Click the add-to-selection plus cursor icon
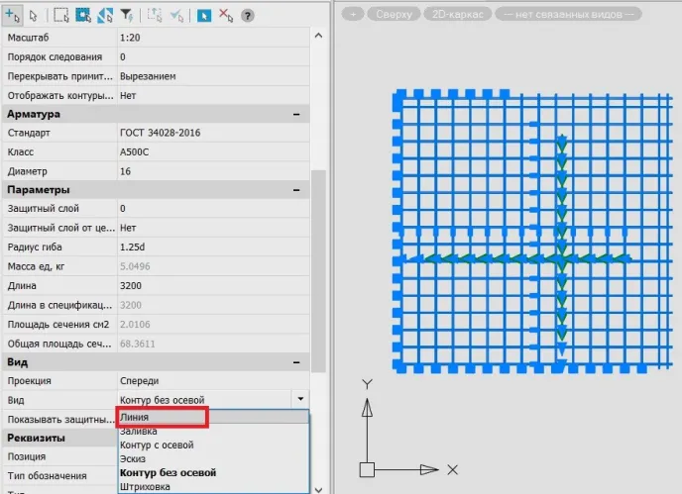 [13, 15]
